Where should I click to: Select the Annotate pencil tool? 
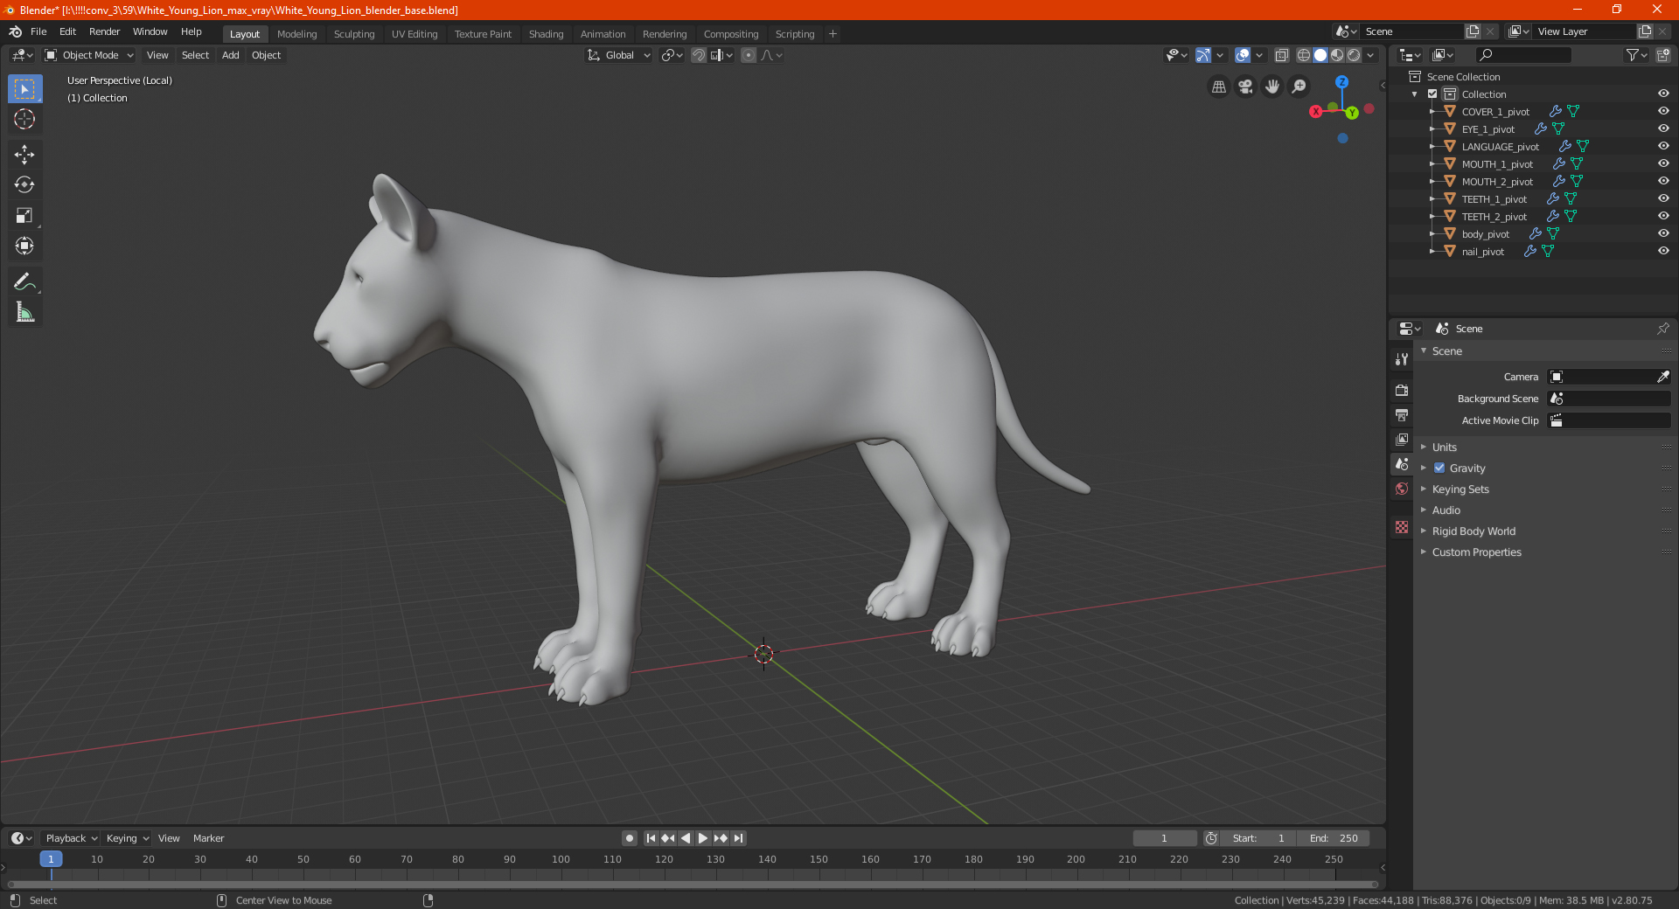pos(24,281)
